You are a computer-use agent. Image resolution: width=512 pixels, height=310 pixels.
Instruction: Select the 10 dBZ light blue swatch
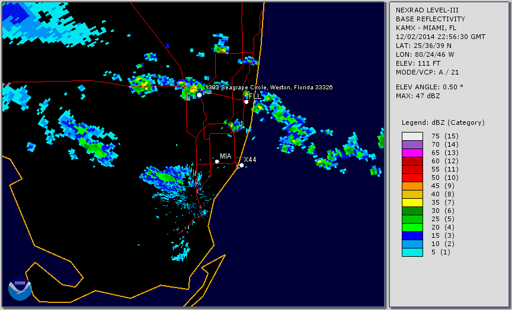click(x=412, y=244)
